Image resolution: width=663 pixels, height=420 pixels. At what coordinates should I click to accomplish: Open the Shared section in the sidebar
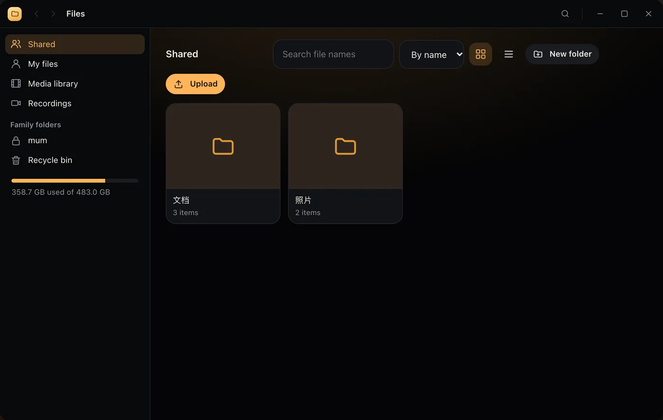[x=75, y=44]
